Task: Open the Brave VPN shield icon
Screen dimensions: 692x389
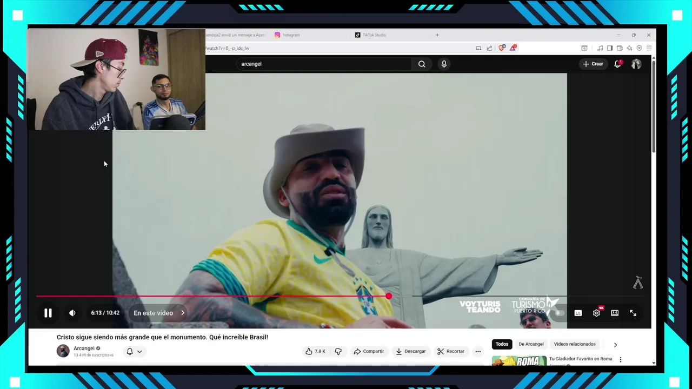Action: 639,48
